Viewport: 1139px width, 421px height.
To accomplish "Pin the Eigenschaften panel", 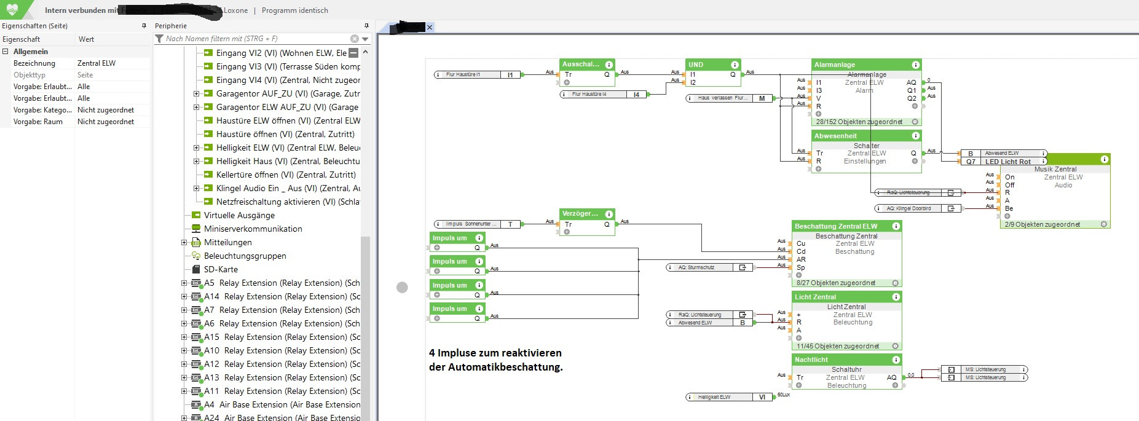I will [144, 26].
